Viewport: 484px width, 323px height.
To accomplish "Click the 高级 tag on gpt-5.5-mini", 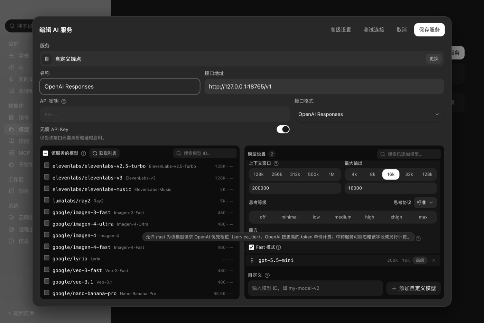I will coord(420,260).
